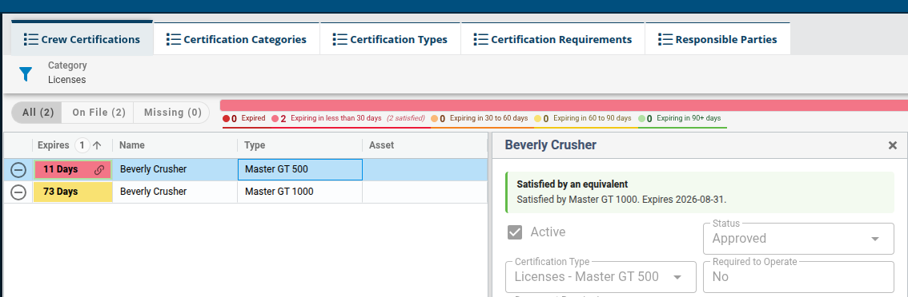Click the link icon in the 11 Days cell
The height and width of the screenshot is (297, 908).
tap(99, 170)
